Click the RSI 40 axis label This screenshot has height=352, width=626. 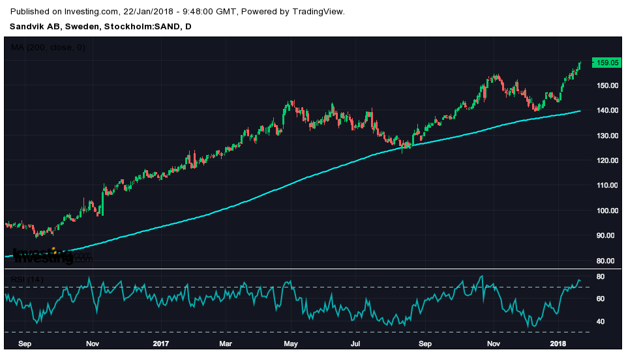pos(601,321)
